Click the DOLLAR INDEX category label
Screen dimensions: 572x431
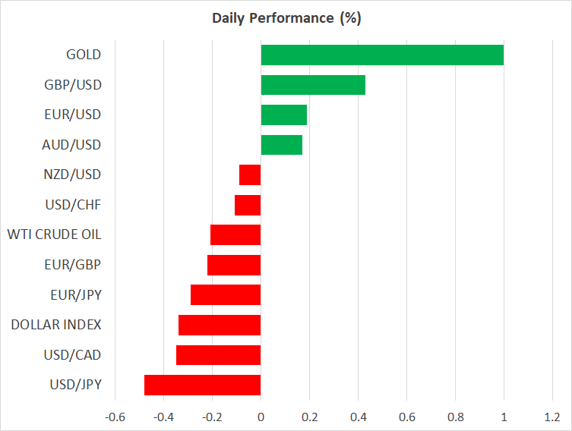(56, 325)
